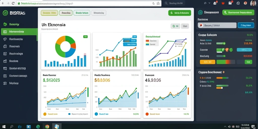The height and width of the screenshot is (129, 258).
Task: Click the large green button in the dashboard header
Action: [180, 13]
